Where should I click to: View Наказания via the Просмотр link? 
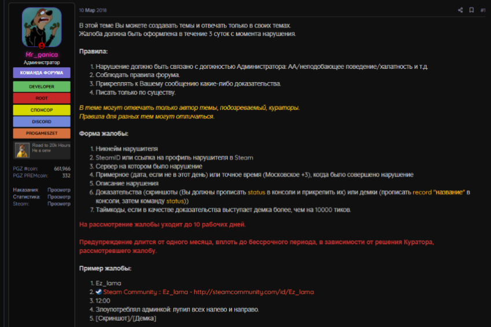tap(59, 190)
